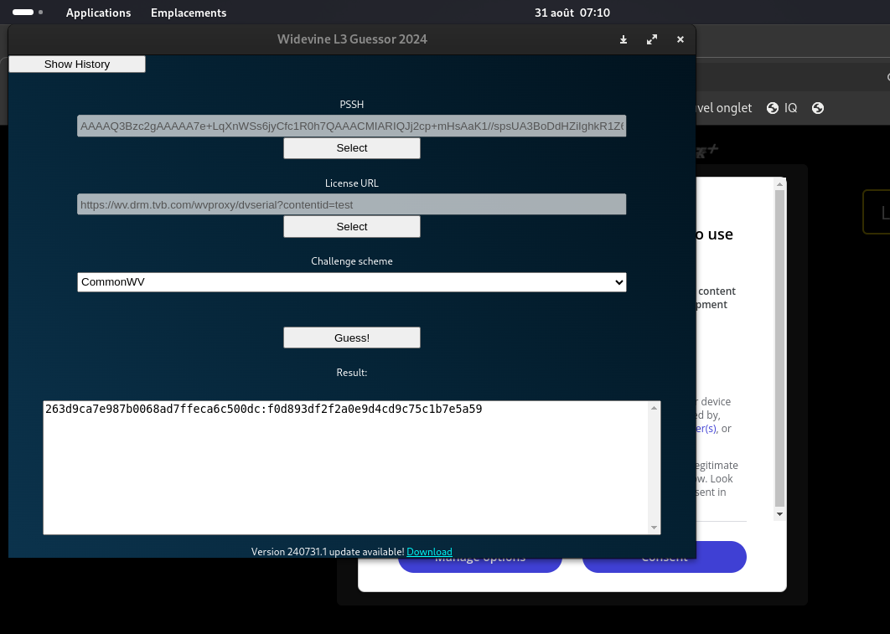Open the Applications menu in top bar
This screenshot has height=634, width=890.
pos(98,13)
